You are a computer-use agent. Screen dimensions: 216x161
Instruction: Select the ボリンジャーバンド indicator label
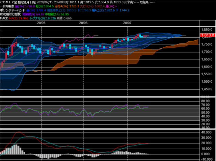pos(13,10)
